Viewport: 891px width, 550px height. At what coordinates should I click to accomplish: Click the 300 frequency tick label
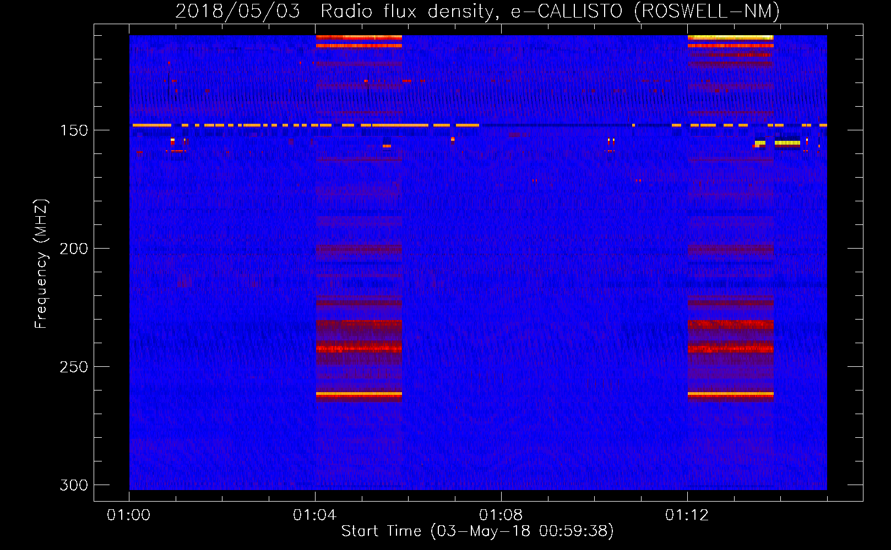74,485
